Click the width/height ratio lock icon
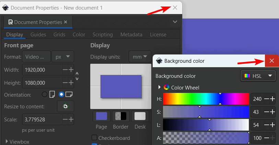This screenshot has width=279, height=145. (x=77, y=76)
